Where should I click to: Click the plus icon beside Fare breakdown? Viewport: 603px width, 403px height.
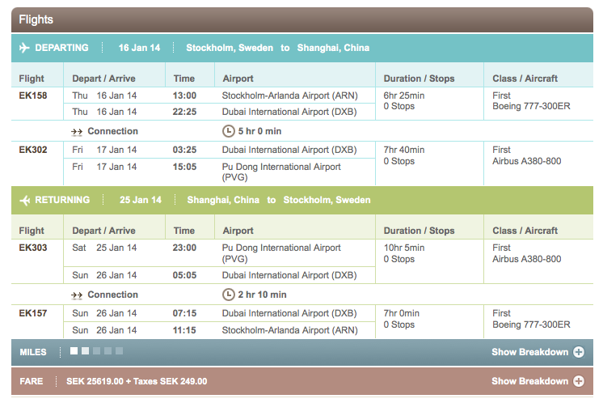tap(579, 381)
